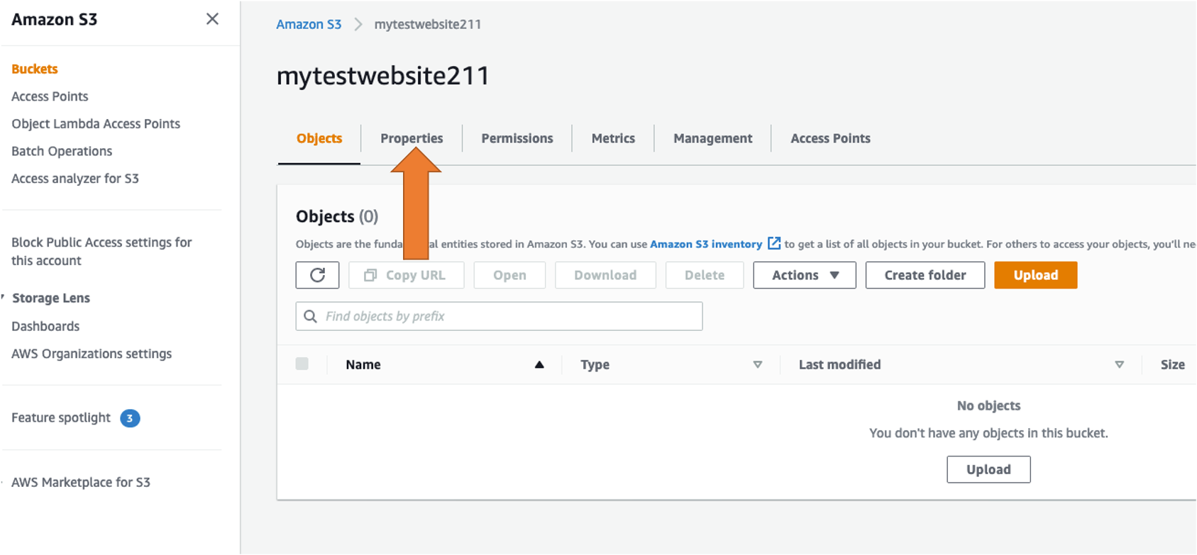The width and height of the screenshot is (1197, 555).
Task: Close the Amazon S3 sidebar panel
Action: [212, 19]
